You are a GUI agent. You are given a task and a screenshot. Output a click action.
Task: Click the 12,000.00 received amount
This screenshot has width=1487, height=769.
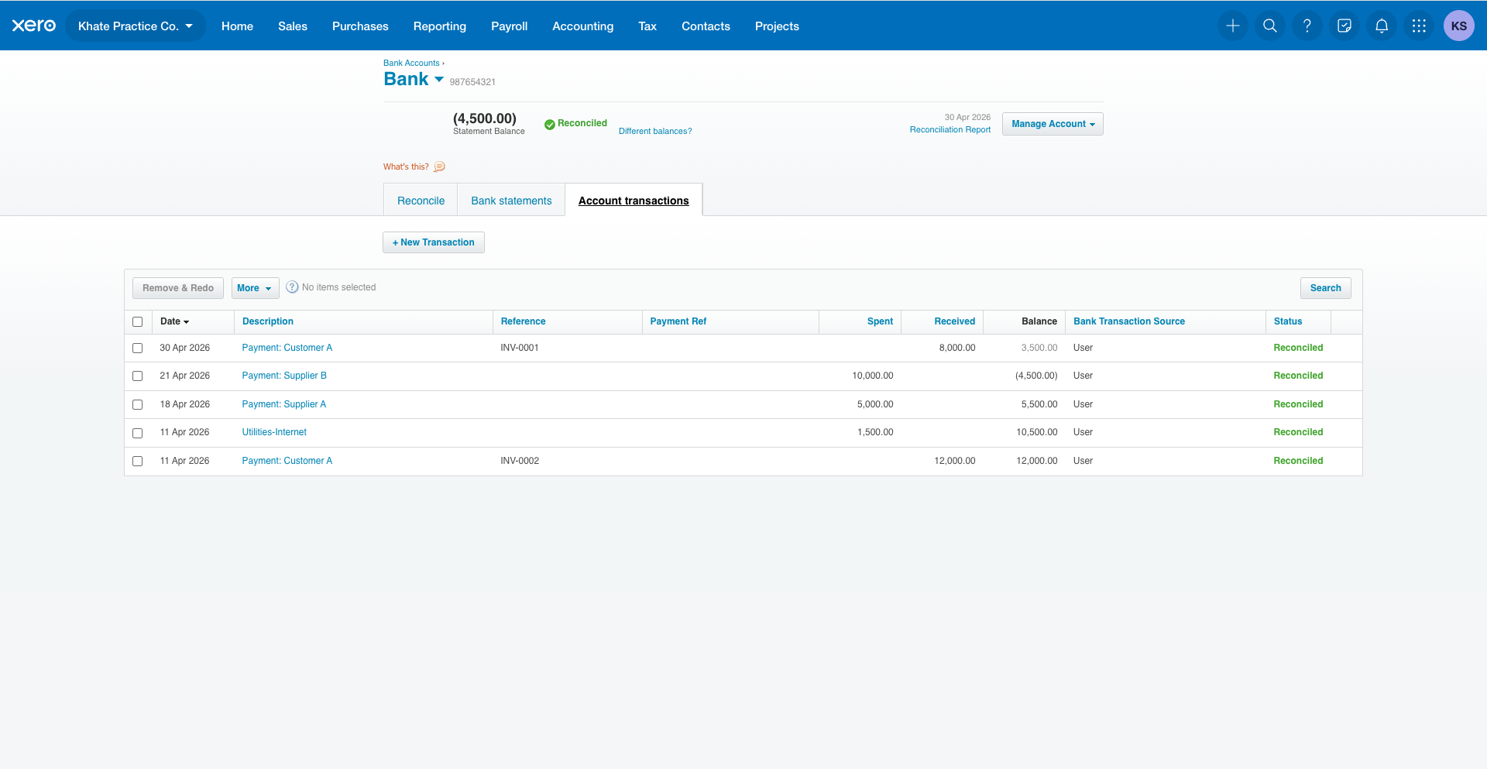pyautogui.click(x=955, y=461)
